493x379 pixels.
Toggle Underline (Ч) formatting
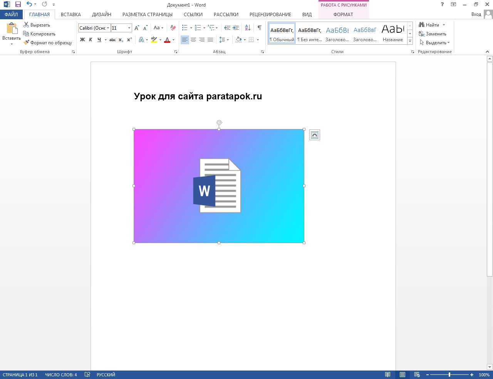coord(99,40)
